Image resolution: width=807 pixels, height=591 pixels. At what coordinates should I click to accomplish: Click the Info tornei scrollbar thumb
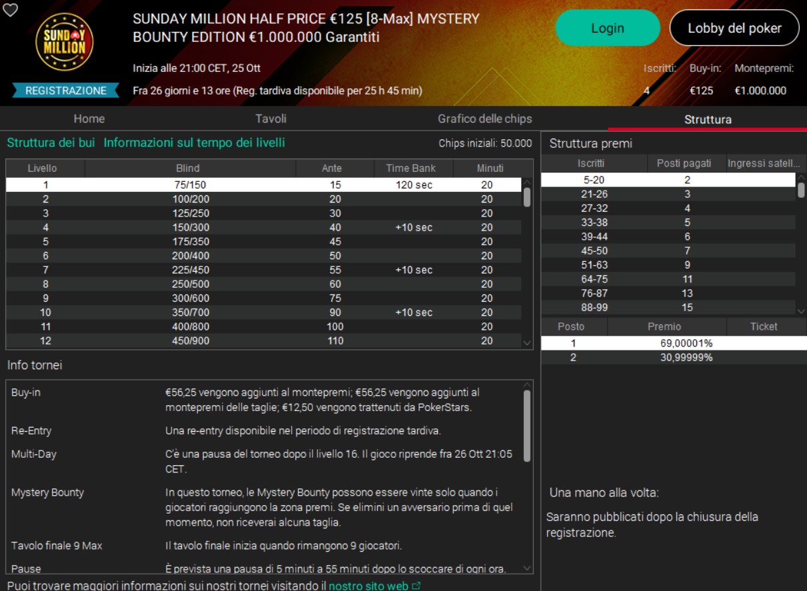pyautogui.click(x=528, y=426)
